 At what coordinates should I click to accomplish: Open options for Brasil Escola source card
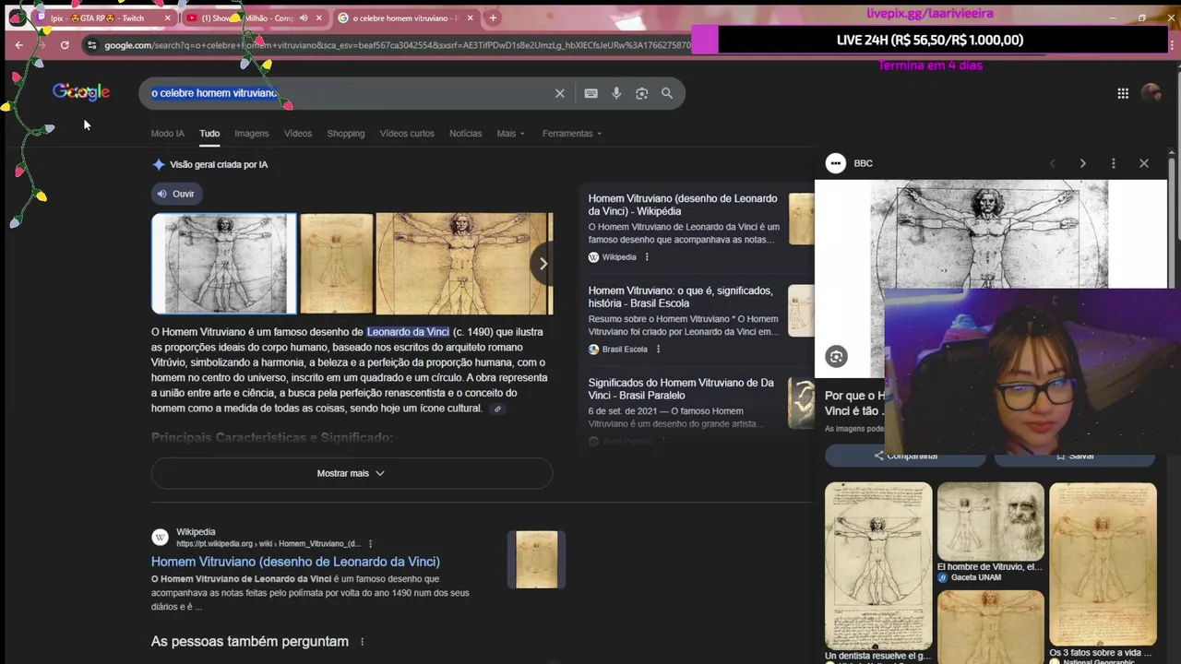point(658,350)
